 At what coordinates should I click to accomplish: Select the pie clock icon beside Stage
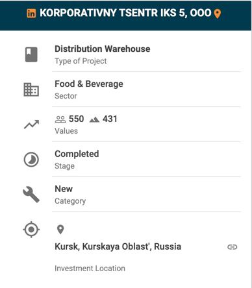coord(31,160)
